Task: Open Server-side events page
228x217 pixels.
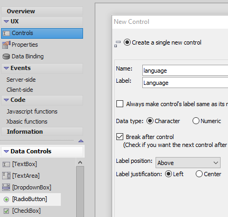Action: (21, 80)
